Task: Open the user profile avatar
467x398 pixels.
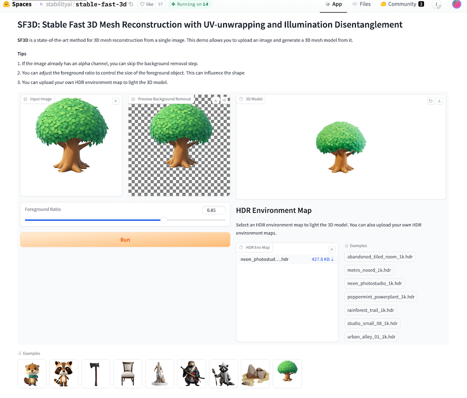Action: point(456,4)
